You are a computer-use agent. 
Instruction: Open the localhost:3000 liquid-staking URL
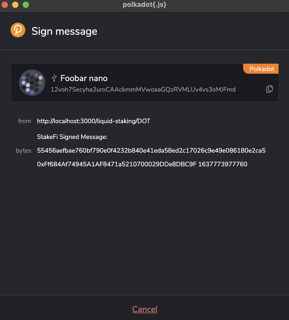pos(93,121)
